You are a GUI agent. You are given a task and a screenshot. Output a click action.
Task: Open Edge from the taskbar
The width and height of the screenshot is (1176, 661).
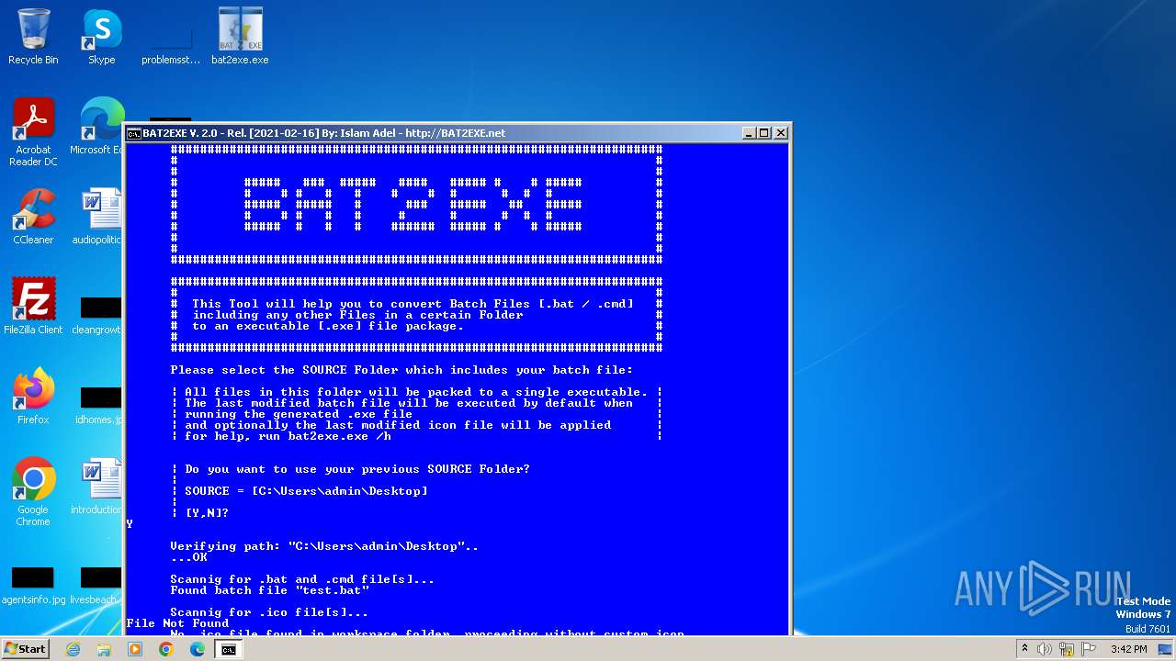(x=198, y=649)
